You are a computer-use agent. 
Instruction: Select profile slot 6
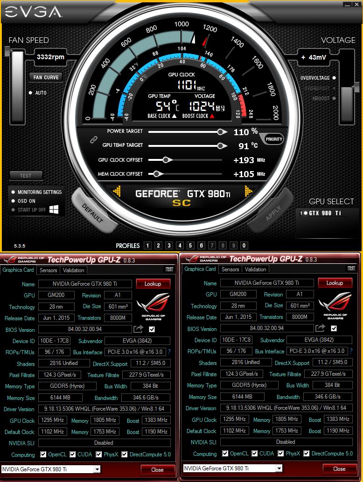click(x=201, y=245)
